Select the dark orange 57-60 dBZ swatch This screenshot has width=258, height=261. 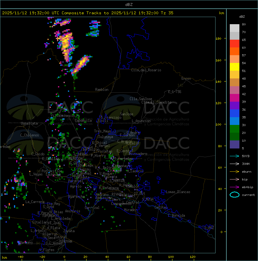click(234, 51)
